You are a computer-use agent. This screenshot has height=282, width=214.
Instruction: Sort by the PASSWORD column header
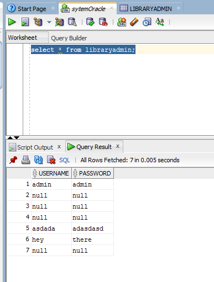tap(93, 173)
